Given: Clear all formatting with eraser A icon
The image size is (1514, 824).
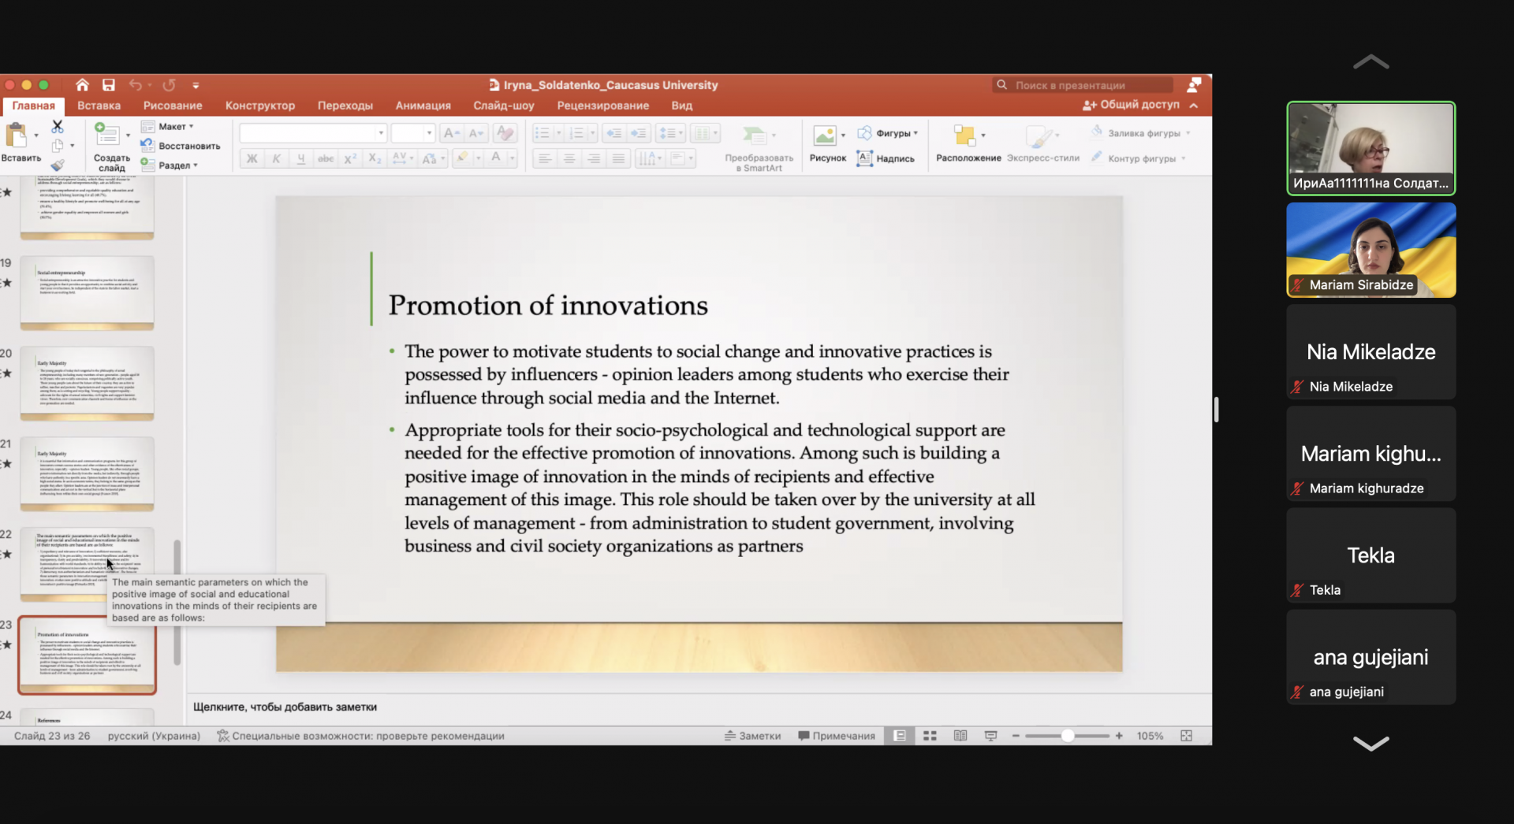Looking at the screenshot, I should [505, 133].
